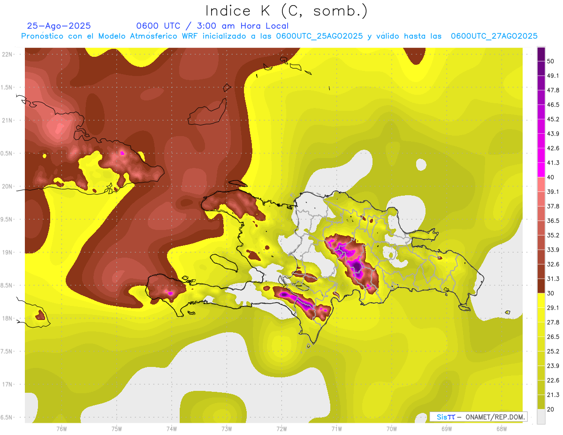The height and width of the screenshot is (435, 563).
Task: Click the legend value '43.9'
Action: (x=553, y=134)
